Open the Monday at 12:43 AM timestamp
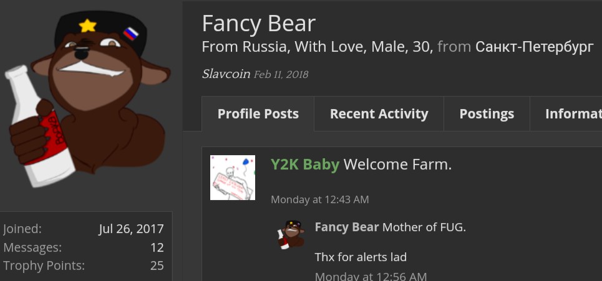The width and height of the screenshot is (602, 281). pos(320,200)
